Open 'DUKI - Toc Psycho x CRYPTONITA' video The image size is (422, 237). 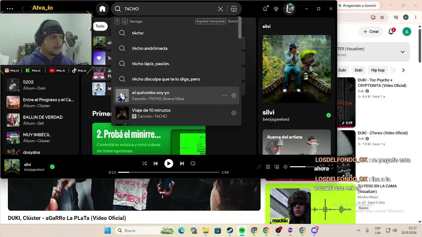point(382,83)
